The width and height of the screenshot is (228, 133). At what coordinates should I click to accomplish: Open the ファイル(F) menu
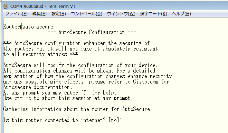pos(16,14)
